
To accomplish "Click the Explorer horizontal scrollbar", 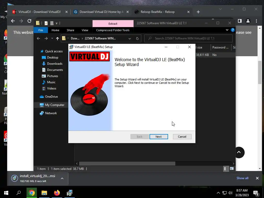I will (127, 163).
